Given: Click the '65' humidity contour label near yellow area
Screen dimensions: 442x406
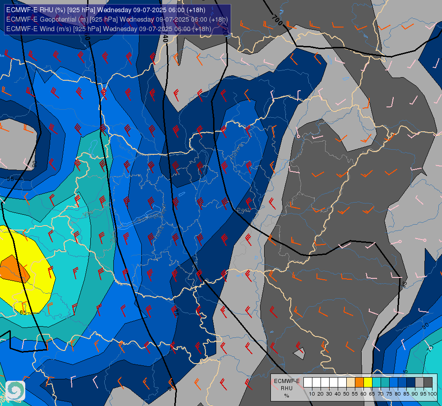Looking at the screenshot, I should pos(23,313).
